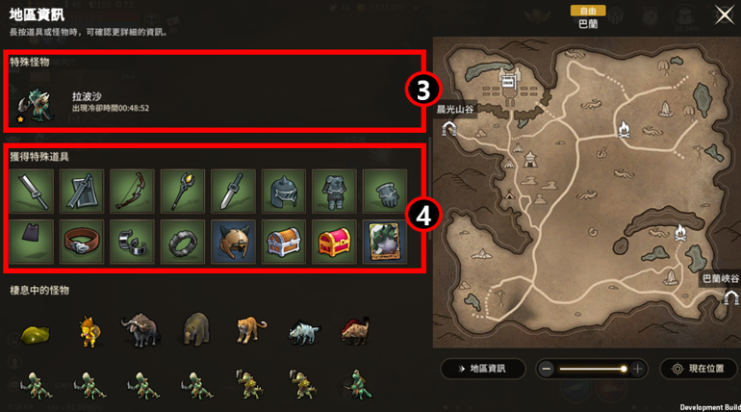Select the horned helmet item icon
Viewport: 741px width, 412px height.
tap(233, 242)
